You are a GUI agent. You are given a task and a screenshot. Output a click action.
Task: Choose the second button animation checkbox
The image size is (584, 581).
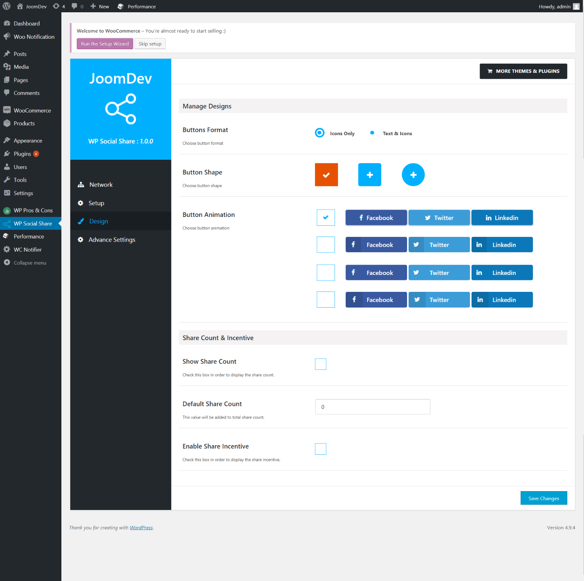pyautogui.click(x=326, y=245)
